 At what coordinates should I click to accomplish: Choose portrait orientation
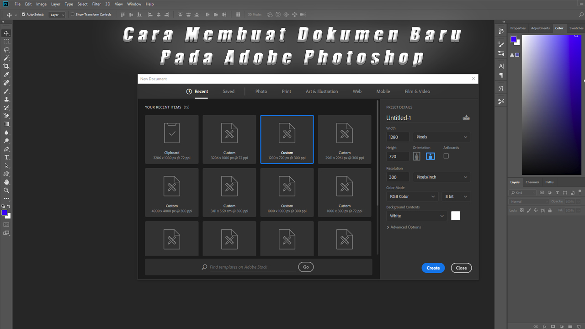(x=417, y=156)
